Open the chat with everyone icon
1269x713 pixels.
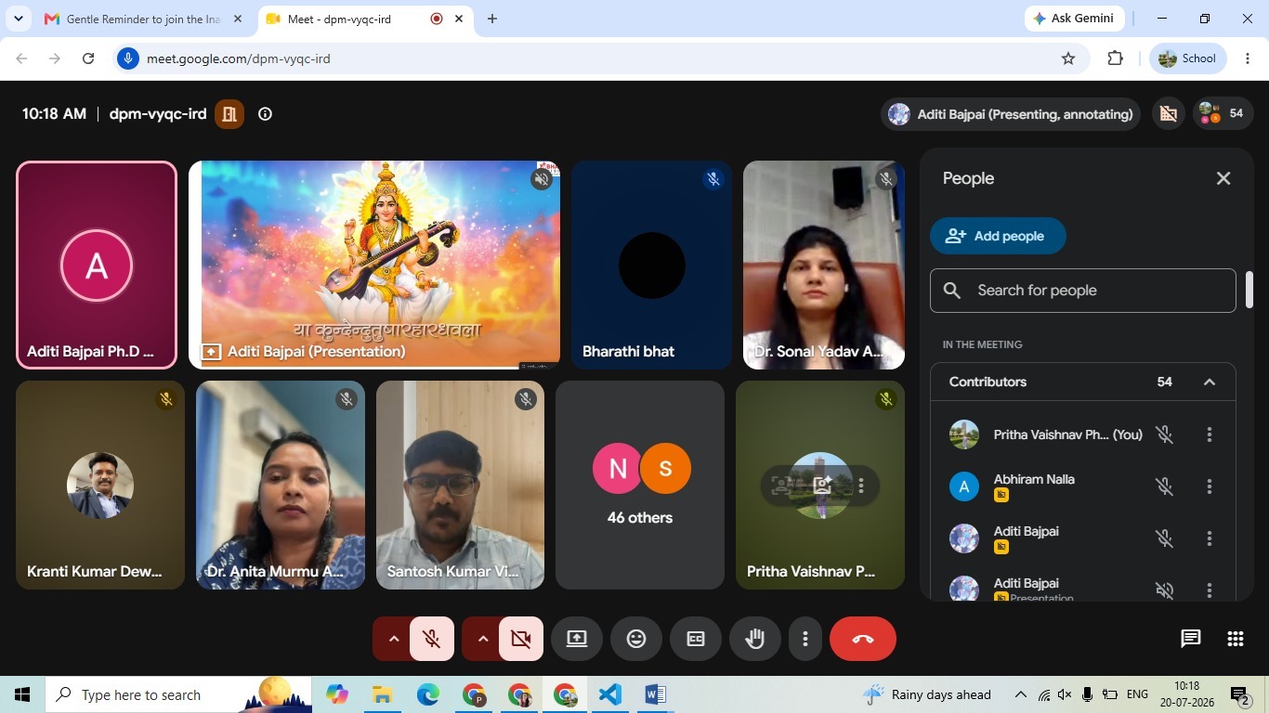click(1191, 639)
